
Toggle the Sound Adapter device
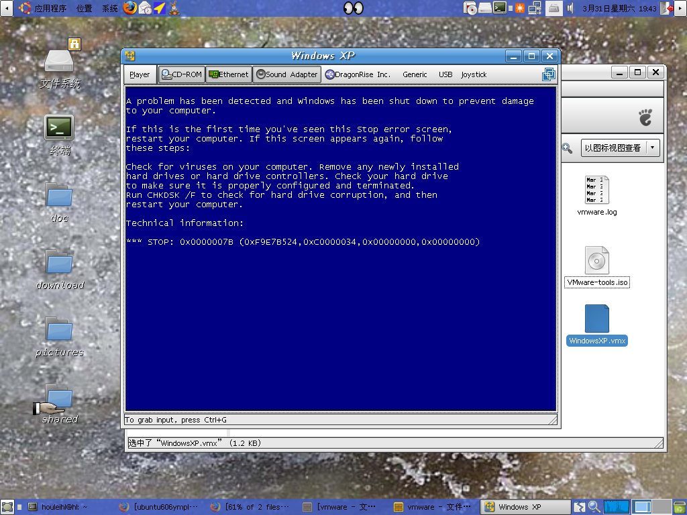tap(287, 74)
